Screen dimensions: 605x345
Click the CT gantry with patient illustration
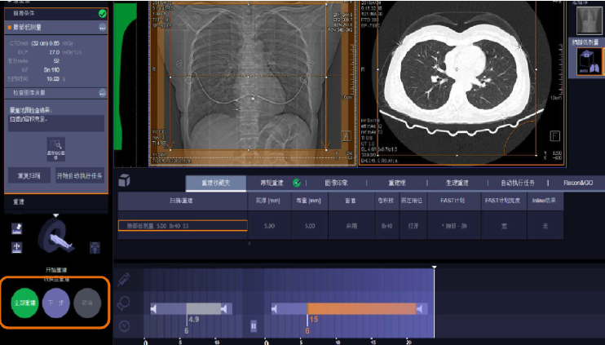pyautogui.click(x=56, y=236)
